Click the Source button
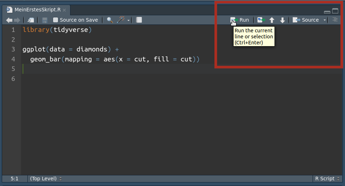Image resolution: width=345 pixels, height=186 pixels. click(x=306, y=20)
